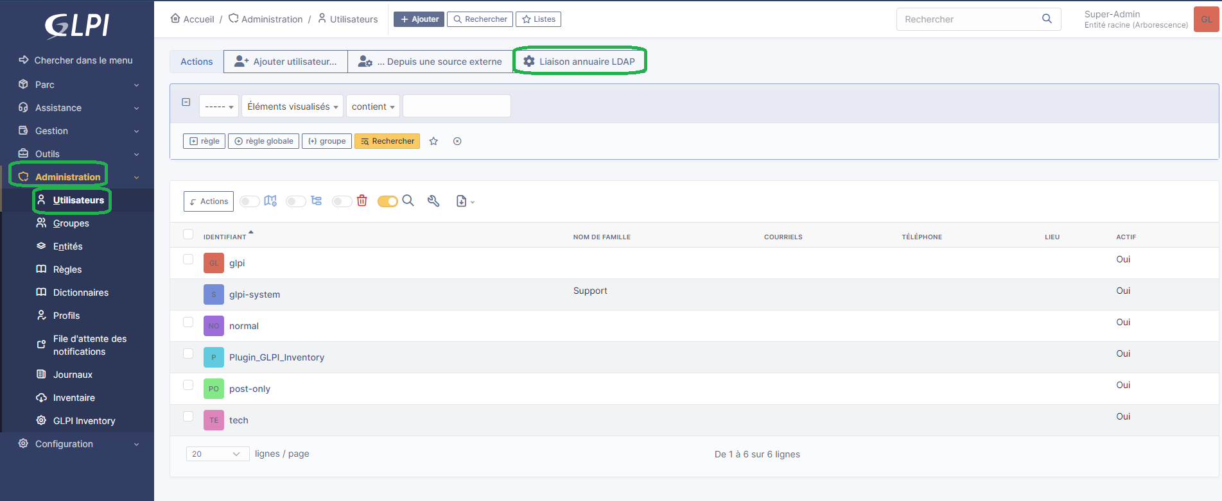Screen dimensions: 1222x501
Task: Click the Ajouter button
Action: click(419, 19)
